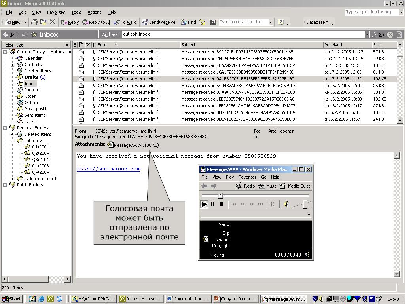Open the Favorites menu in Outlook
The width and height of the screenshot is (405, 304).
[56, 12]
